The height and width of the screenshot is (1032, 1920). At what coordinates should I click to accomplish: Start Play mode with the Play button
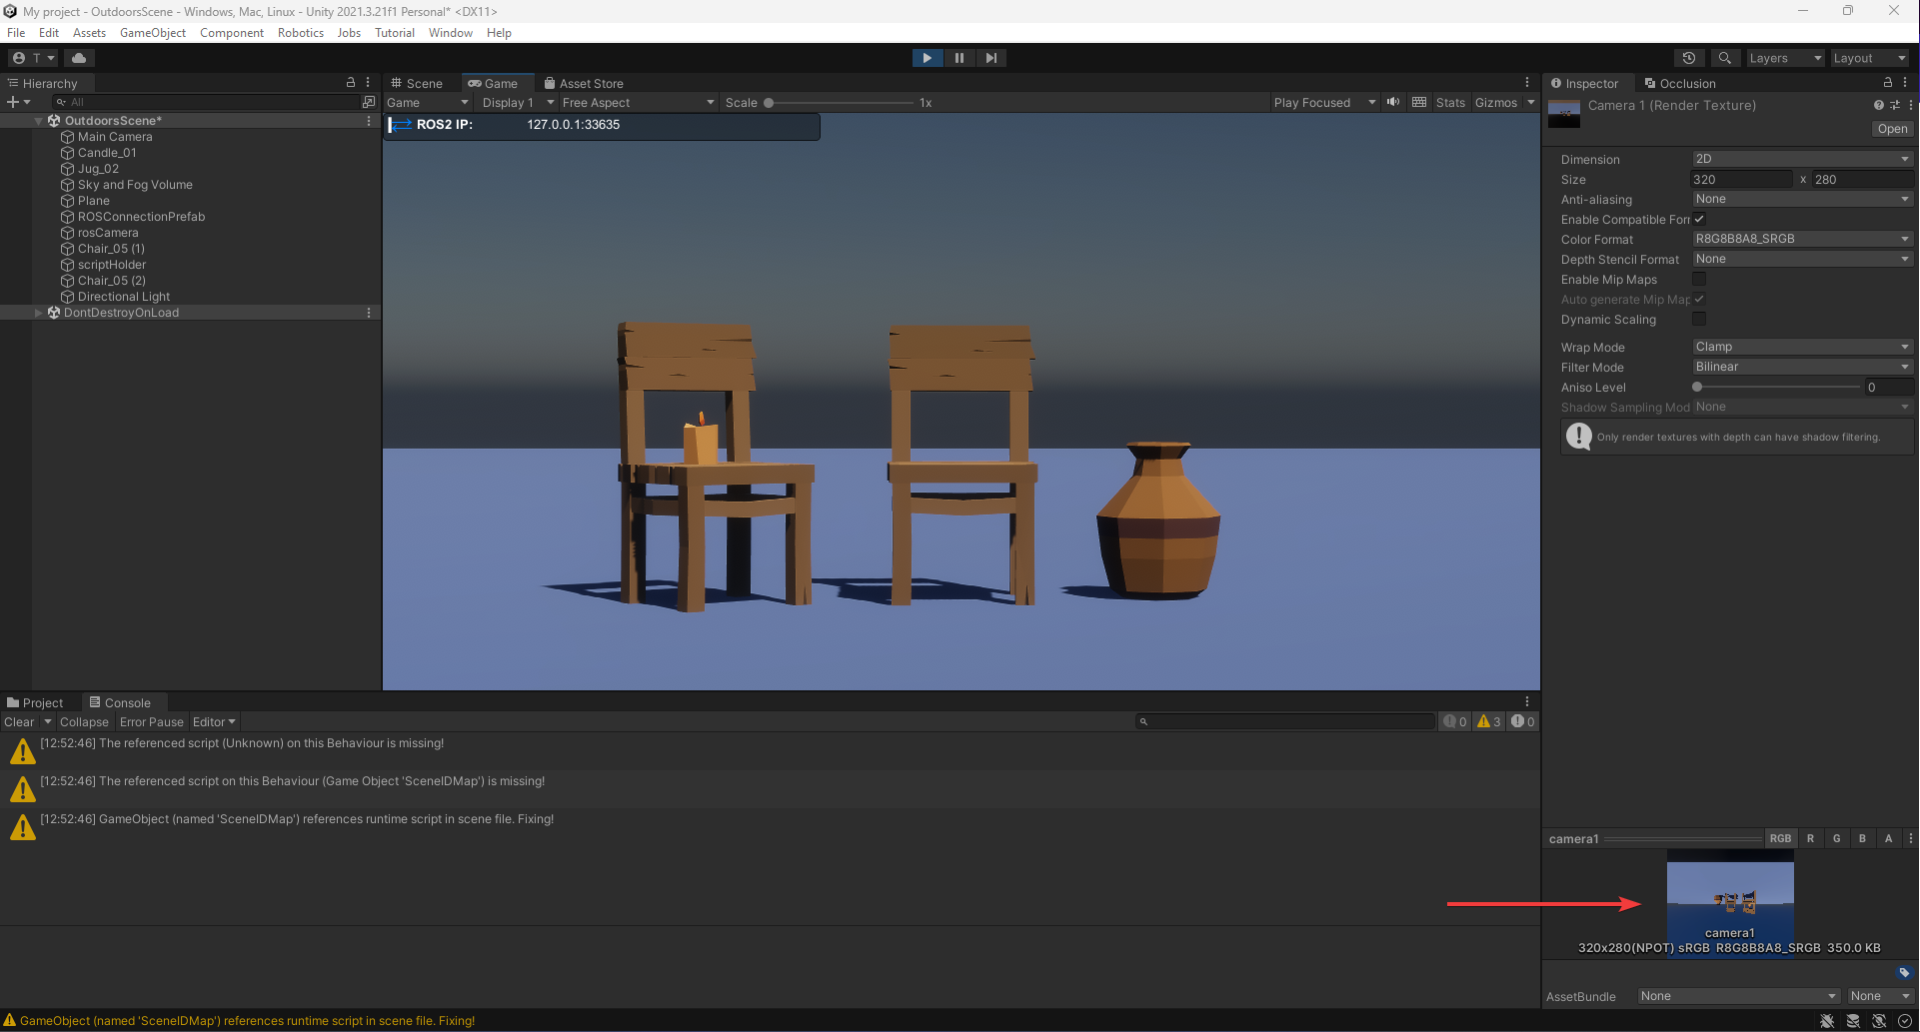[x=927, y=58]
